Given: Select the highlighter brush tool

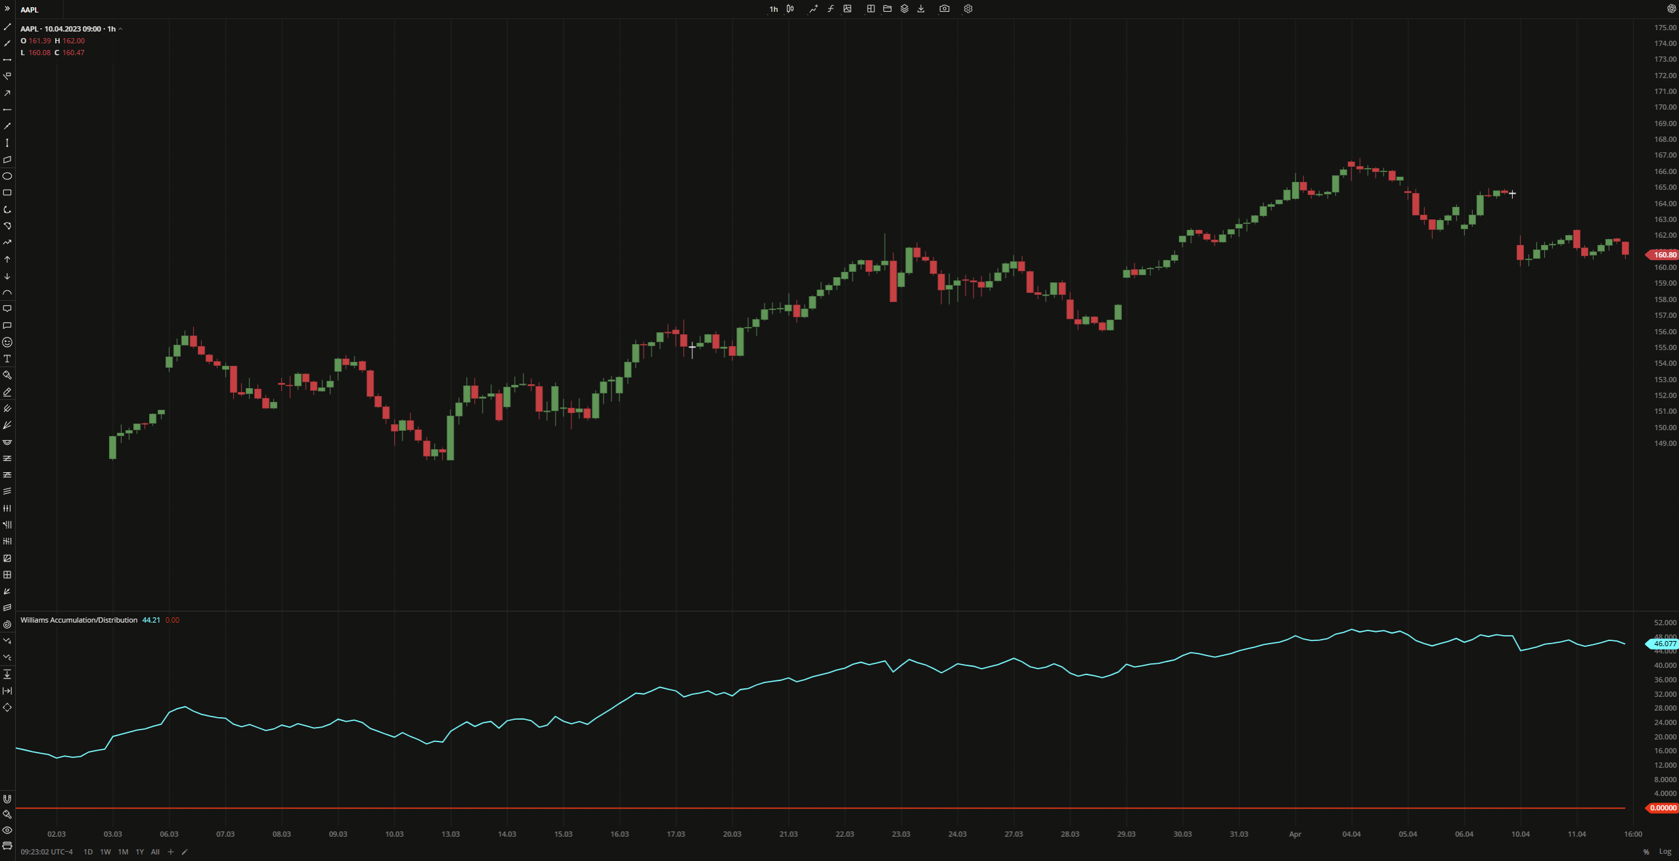Looking at the screenshot, I should 7,375.
